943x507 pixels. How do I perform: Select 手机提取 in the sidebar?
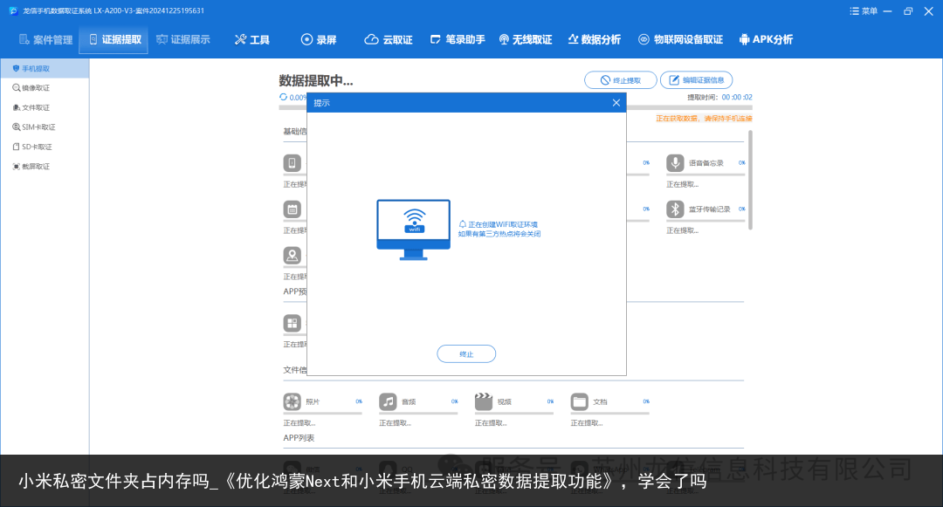point(45,68)
